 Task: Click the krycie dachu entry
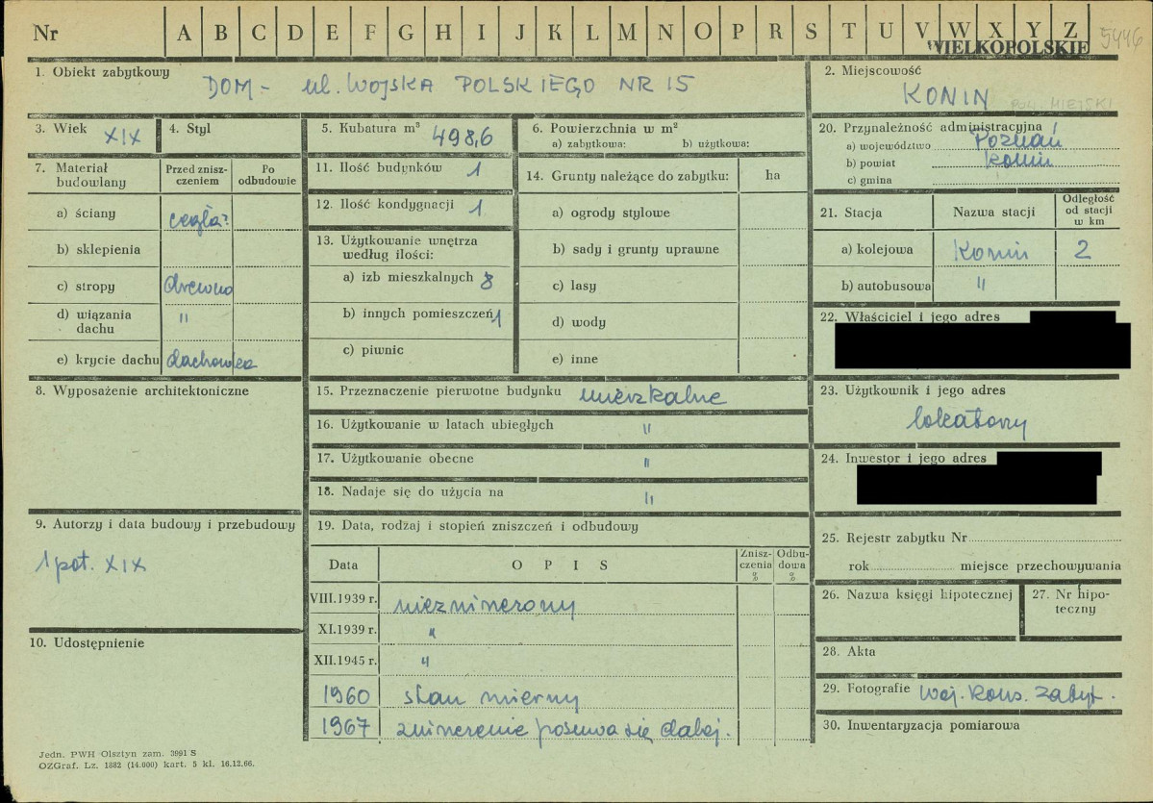coord(211,360)
